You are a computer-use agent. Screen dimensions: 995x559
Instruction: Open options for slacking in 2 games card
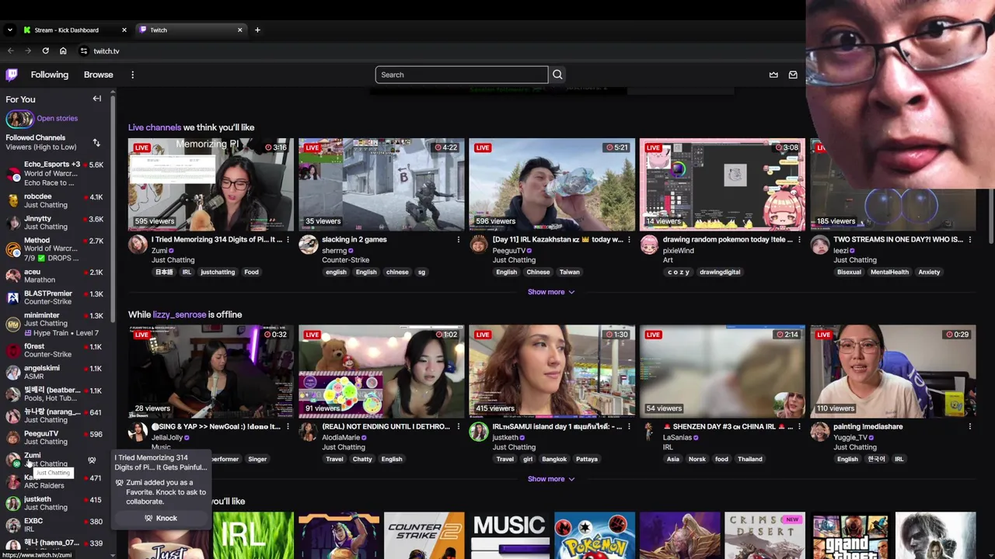coord(458,240)
